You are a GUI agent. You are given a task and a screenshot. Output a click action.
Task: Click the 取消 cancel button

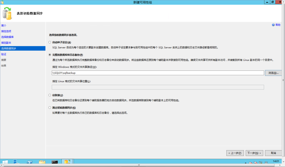273,153
